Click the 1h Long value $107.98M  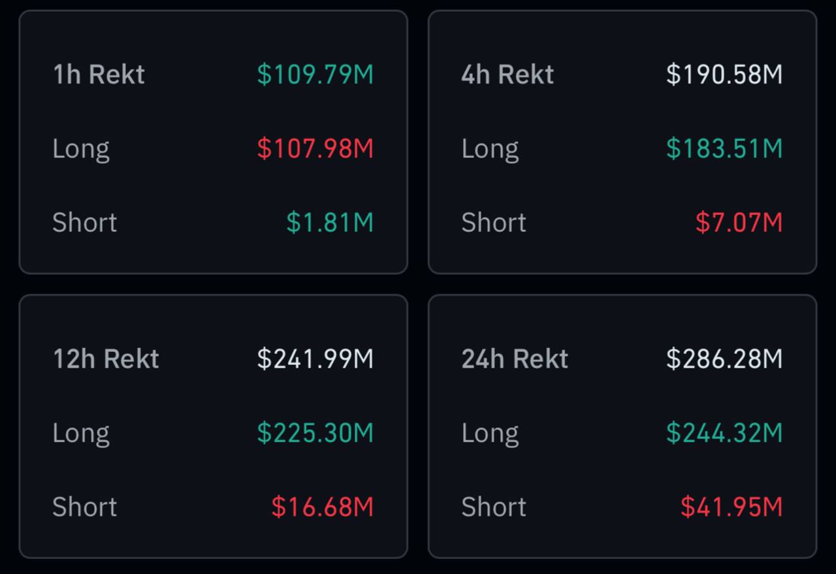click(x=315, y=149)
